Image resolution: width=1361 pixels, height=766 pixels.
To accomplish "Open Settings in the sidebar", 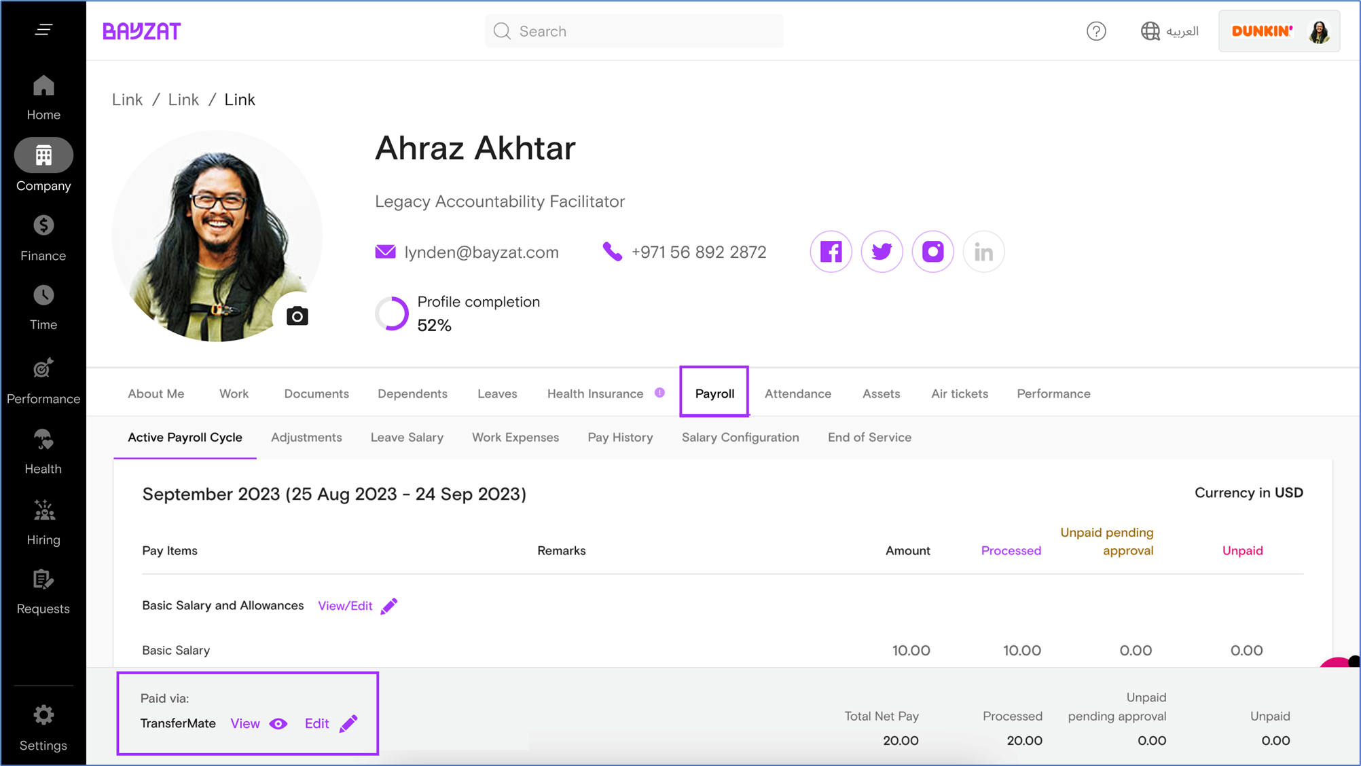I will [43, 728].
